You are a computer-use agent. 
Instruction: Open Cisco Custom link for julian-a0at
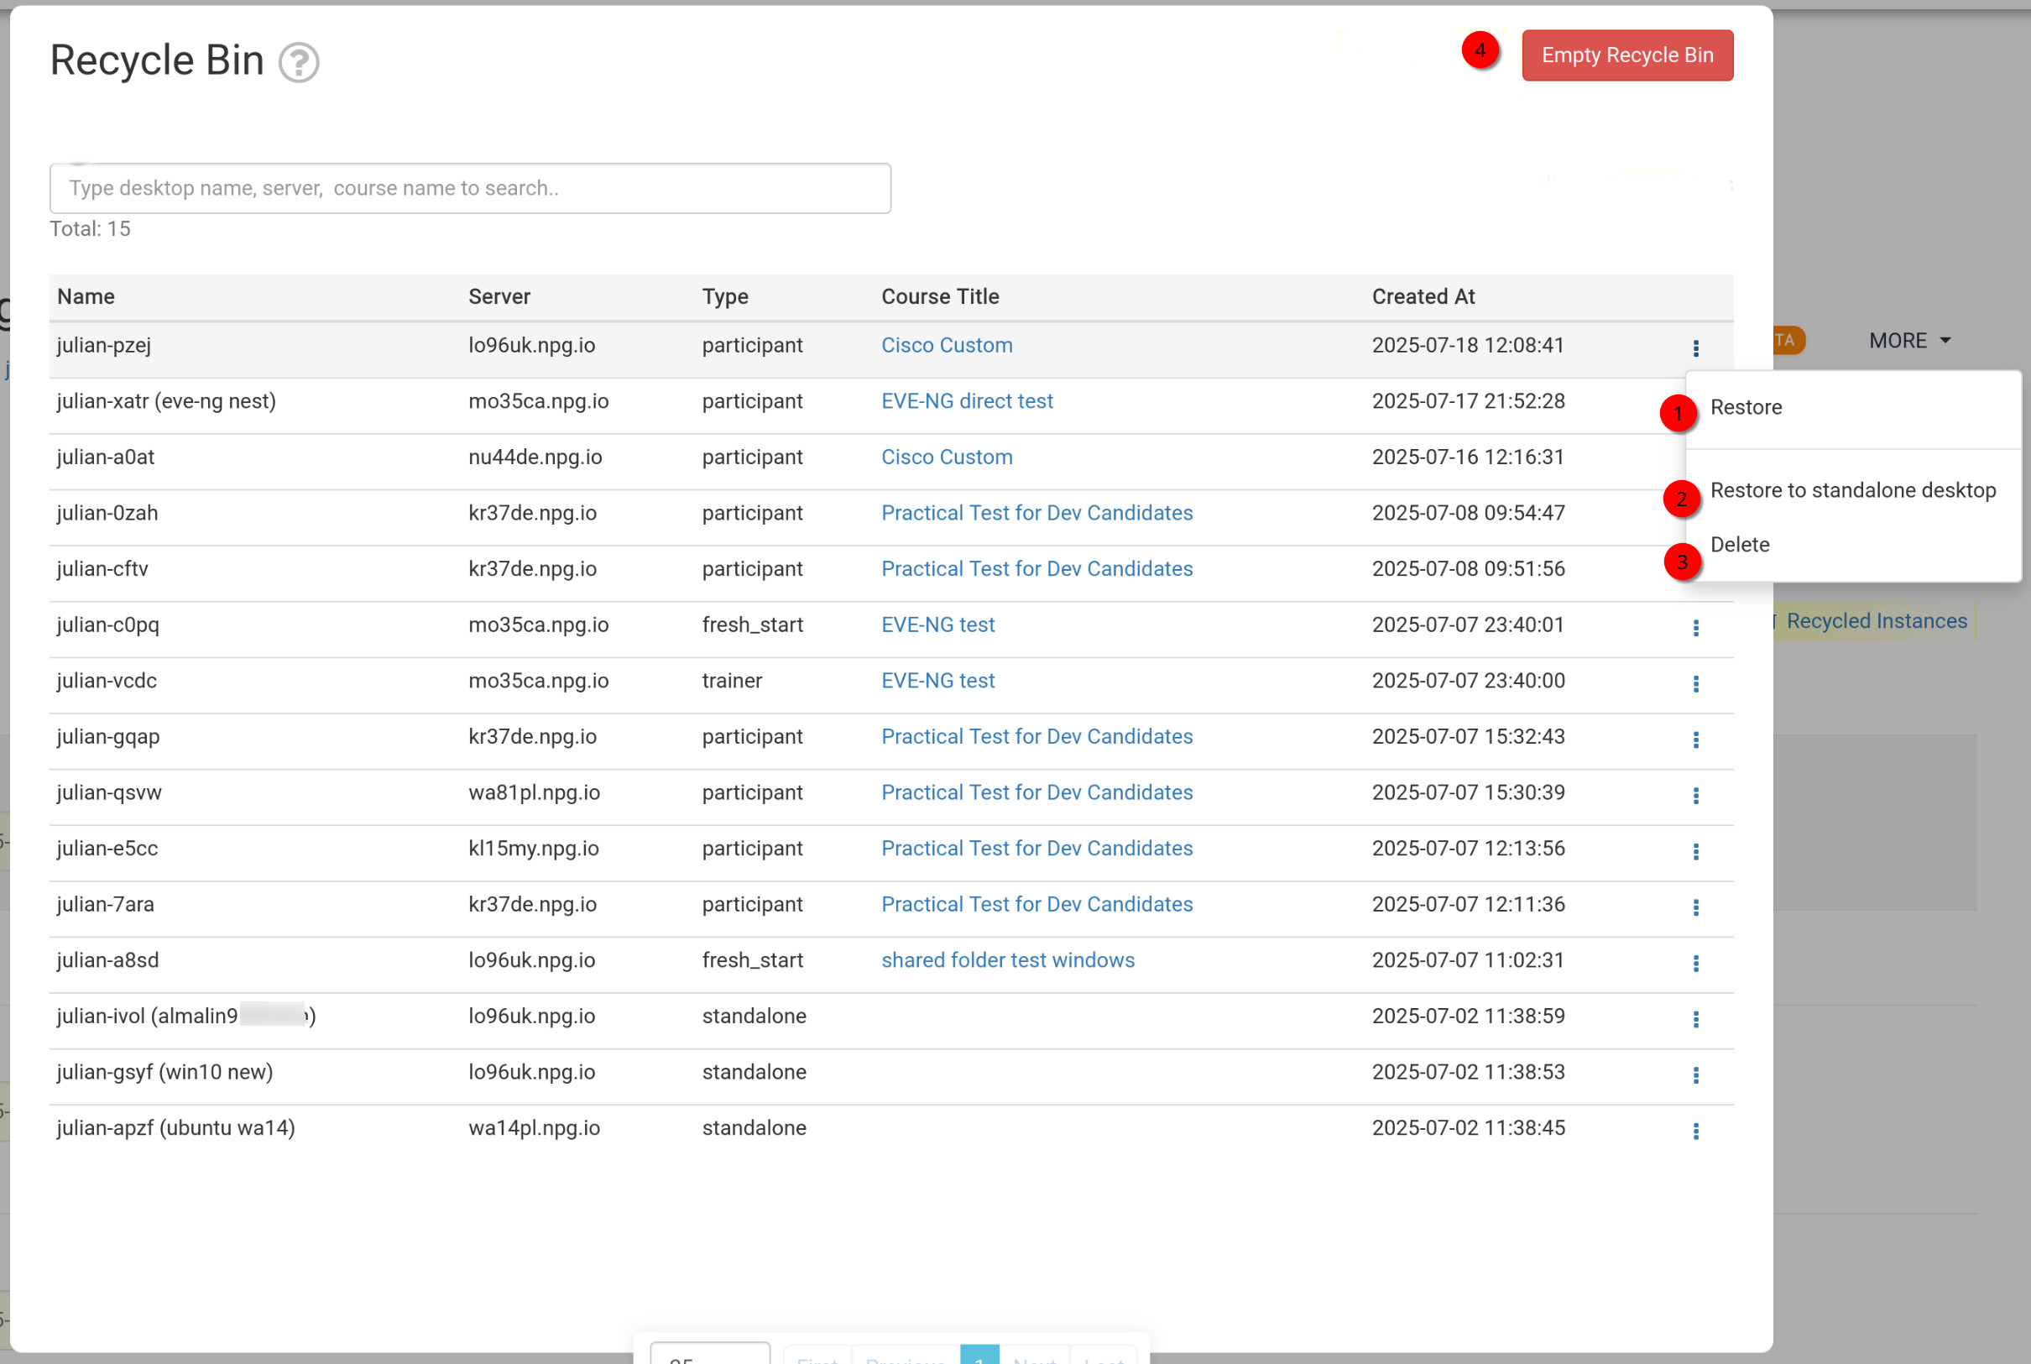pyautogui.click(x=947, y=457)
